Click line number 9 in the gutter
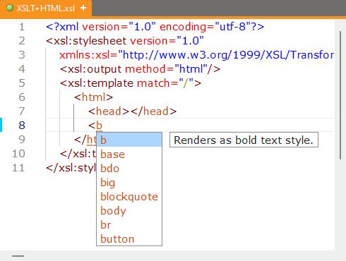The height and width of the screenshot is (261, 346). pos(22,140)
